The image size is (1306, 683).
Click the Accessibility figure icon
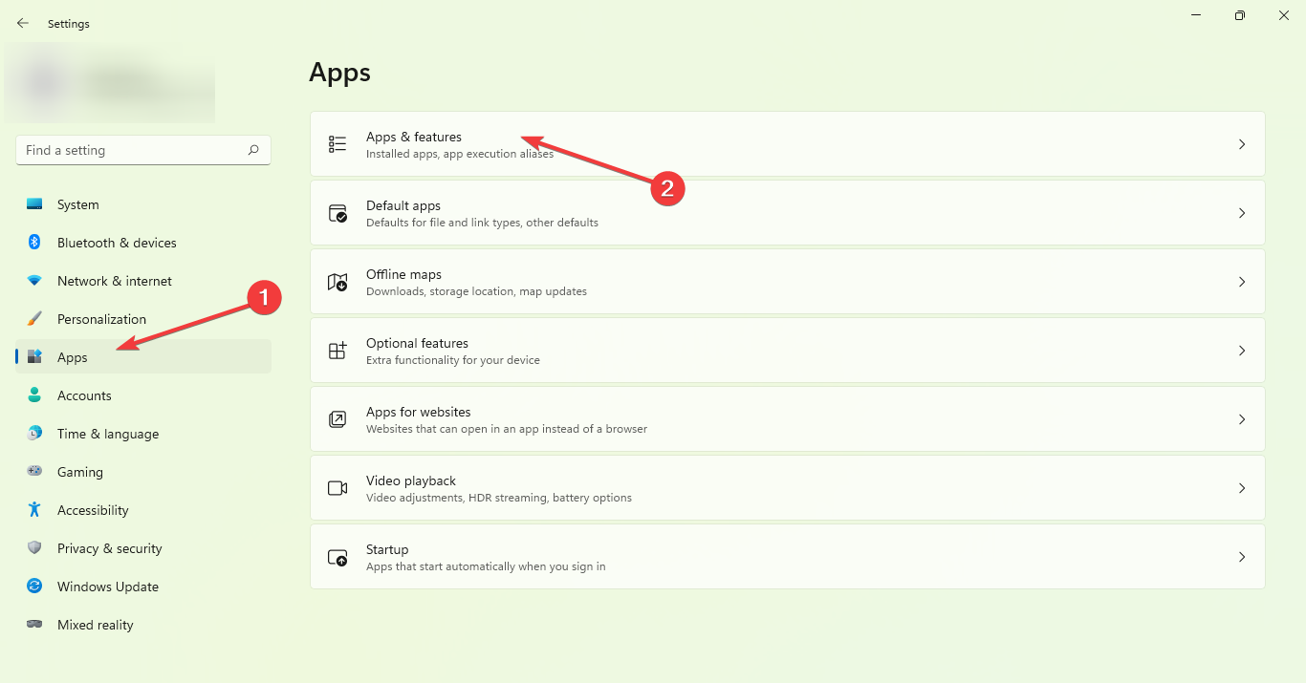[x=34, y=510]
